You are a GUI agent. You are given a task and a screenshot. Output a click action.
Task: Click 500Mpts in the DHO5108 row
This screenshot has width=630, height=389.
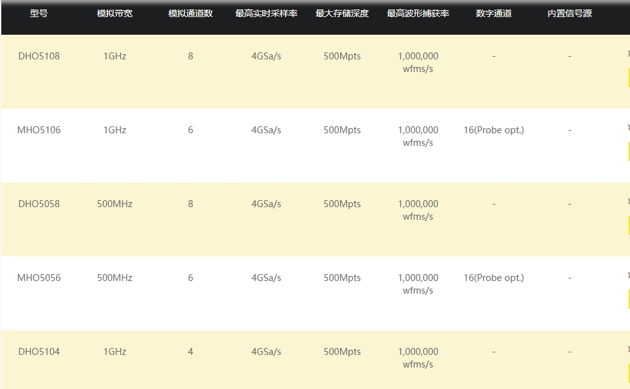[x=342, y=56]
